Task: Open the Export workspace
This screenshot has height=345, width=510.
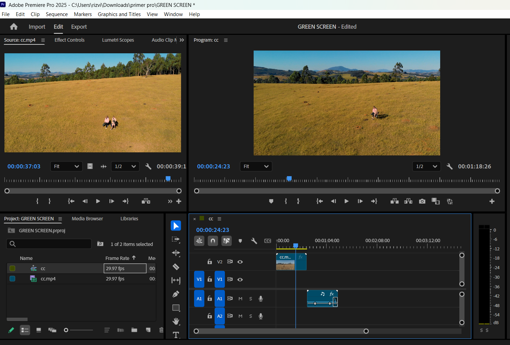Action: tap(79, 27)
